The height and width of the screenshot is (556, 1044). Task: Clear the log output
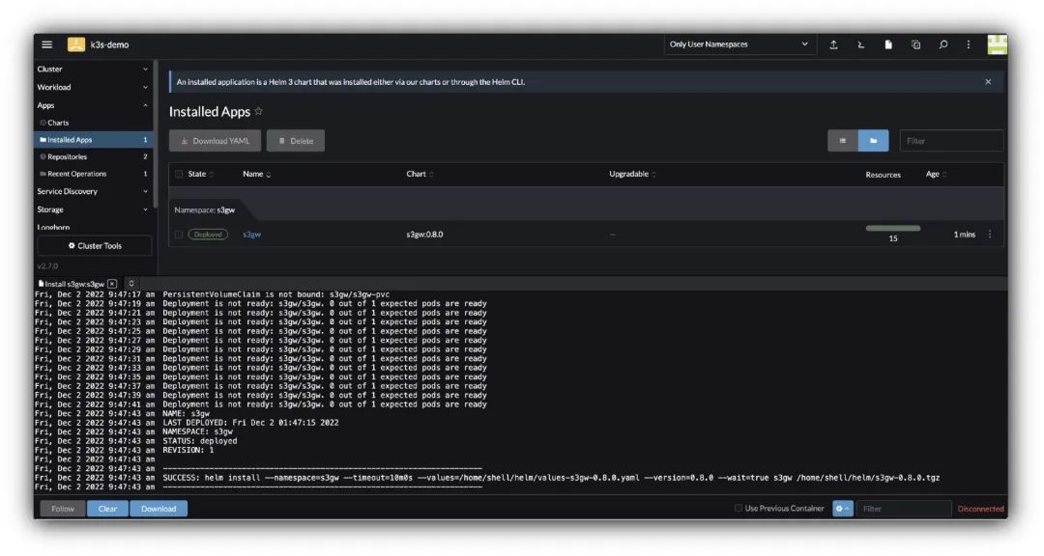pyautogui.click(x=107, y=508)
